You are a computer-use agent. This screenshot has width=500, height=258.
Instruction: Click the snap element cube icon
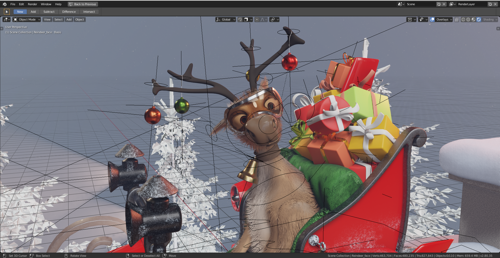tap(246, 19)
